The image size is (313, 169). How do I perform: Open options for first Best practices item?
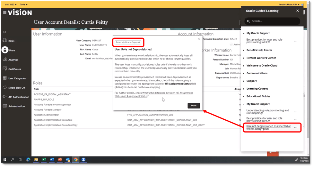click(296, 41)
